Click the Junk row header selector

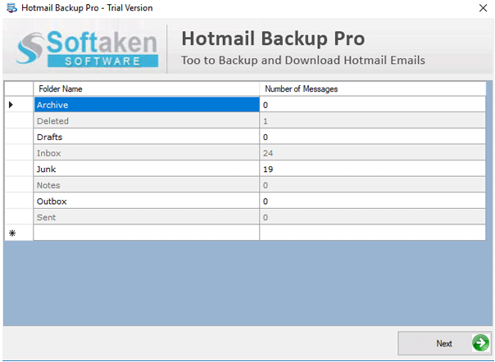19,169
